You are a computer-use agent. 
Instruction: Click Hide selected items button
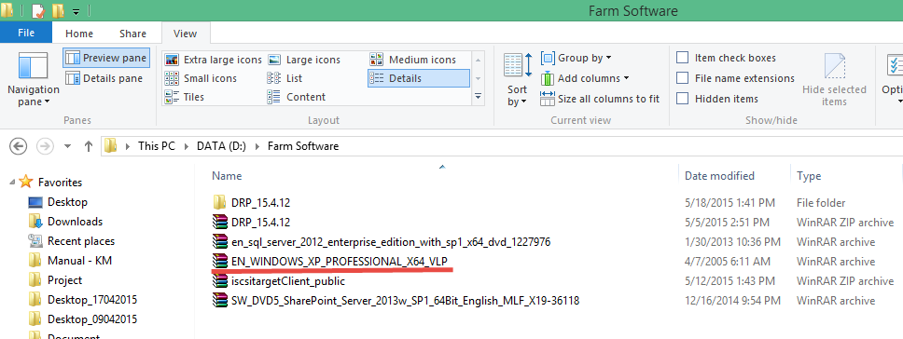click(834, 79)
